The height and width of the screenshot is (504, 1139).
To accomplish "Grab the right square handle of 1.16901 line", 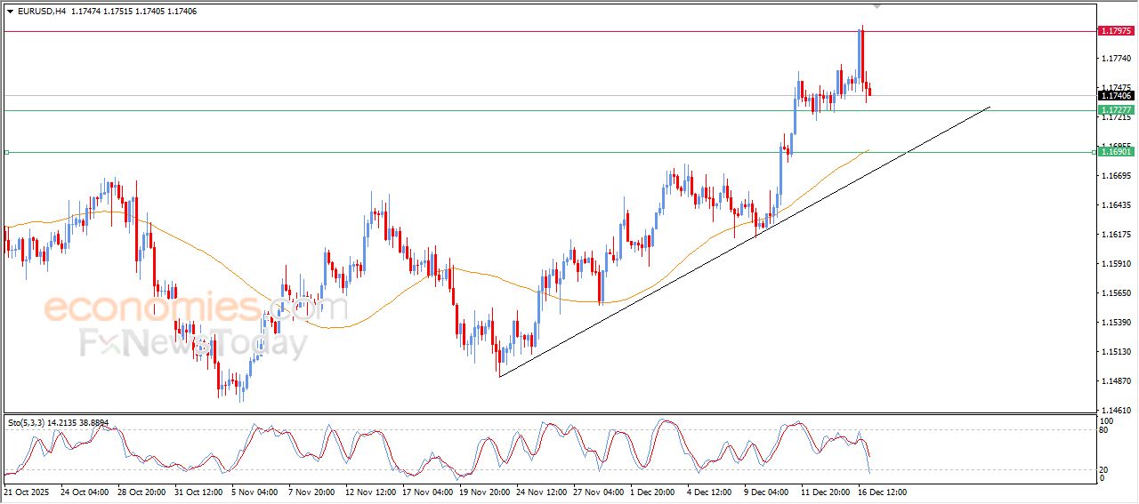I will (1094, 152).
